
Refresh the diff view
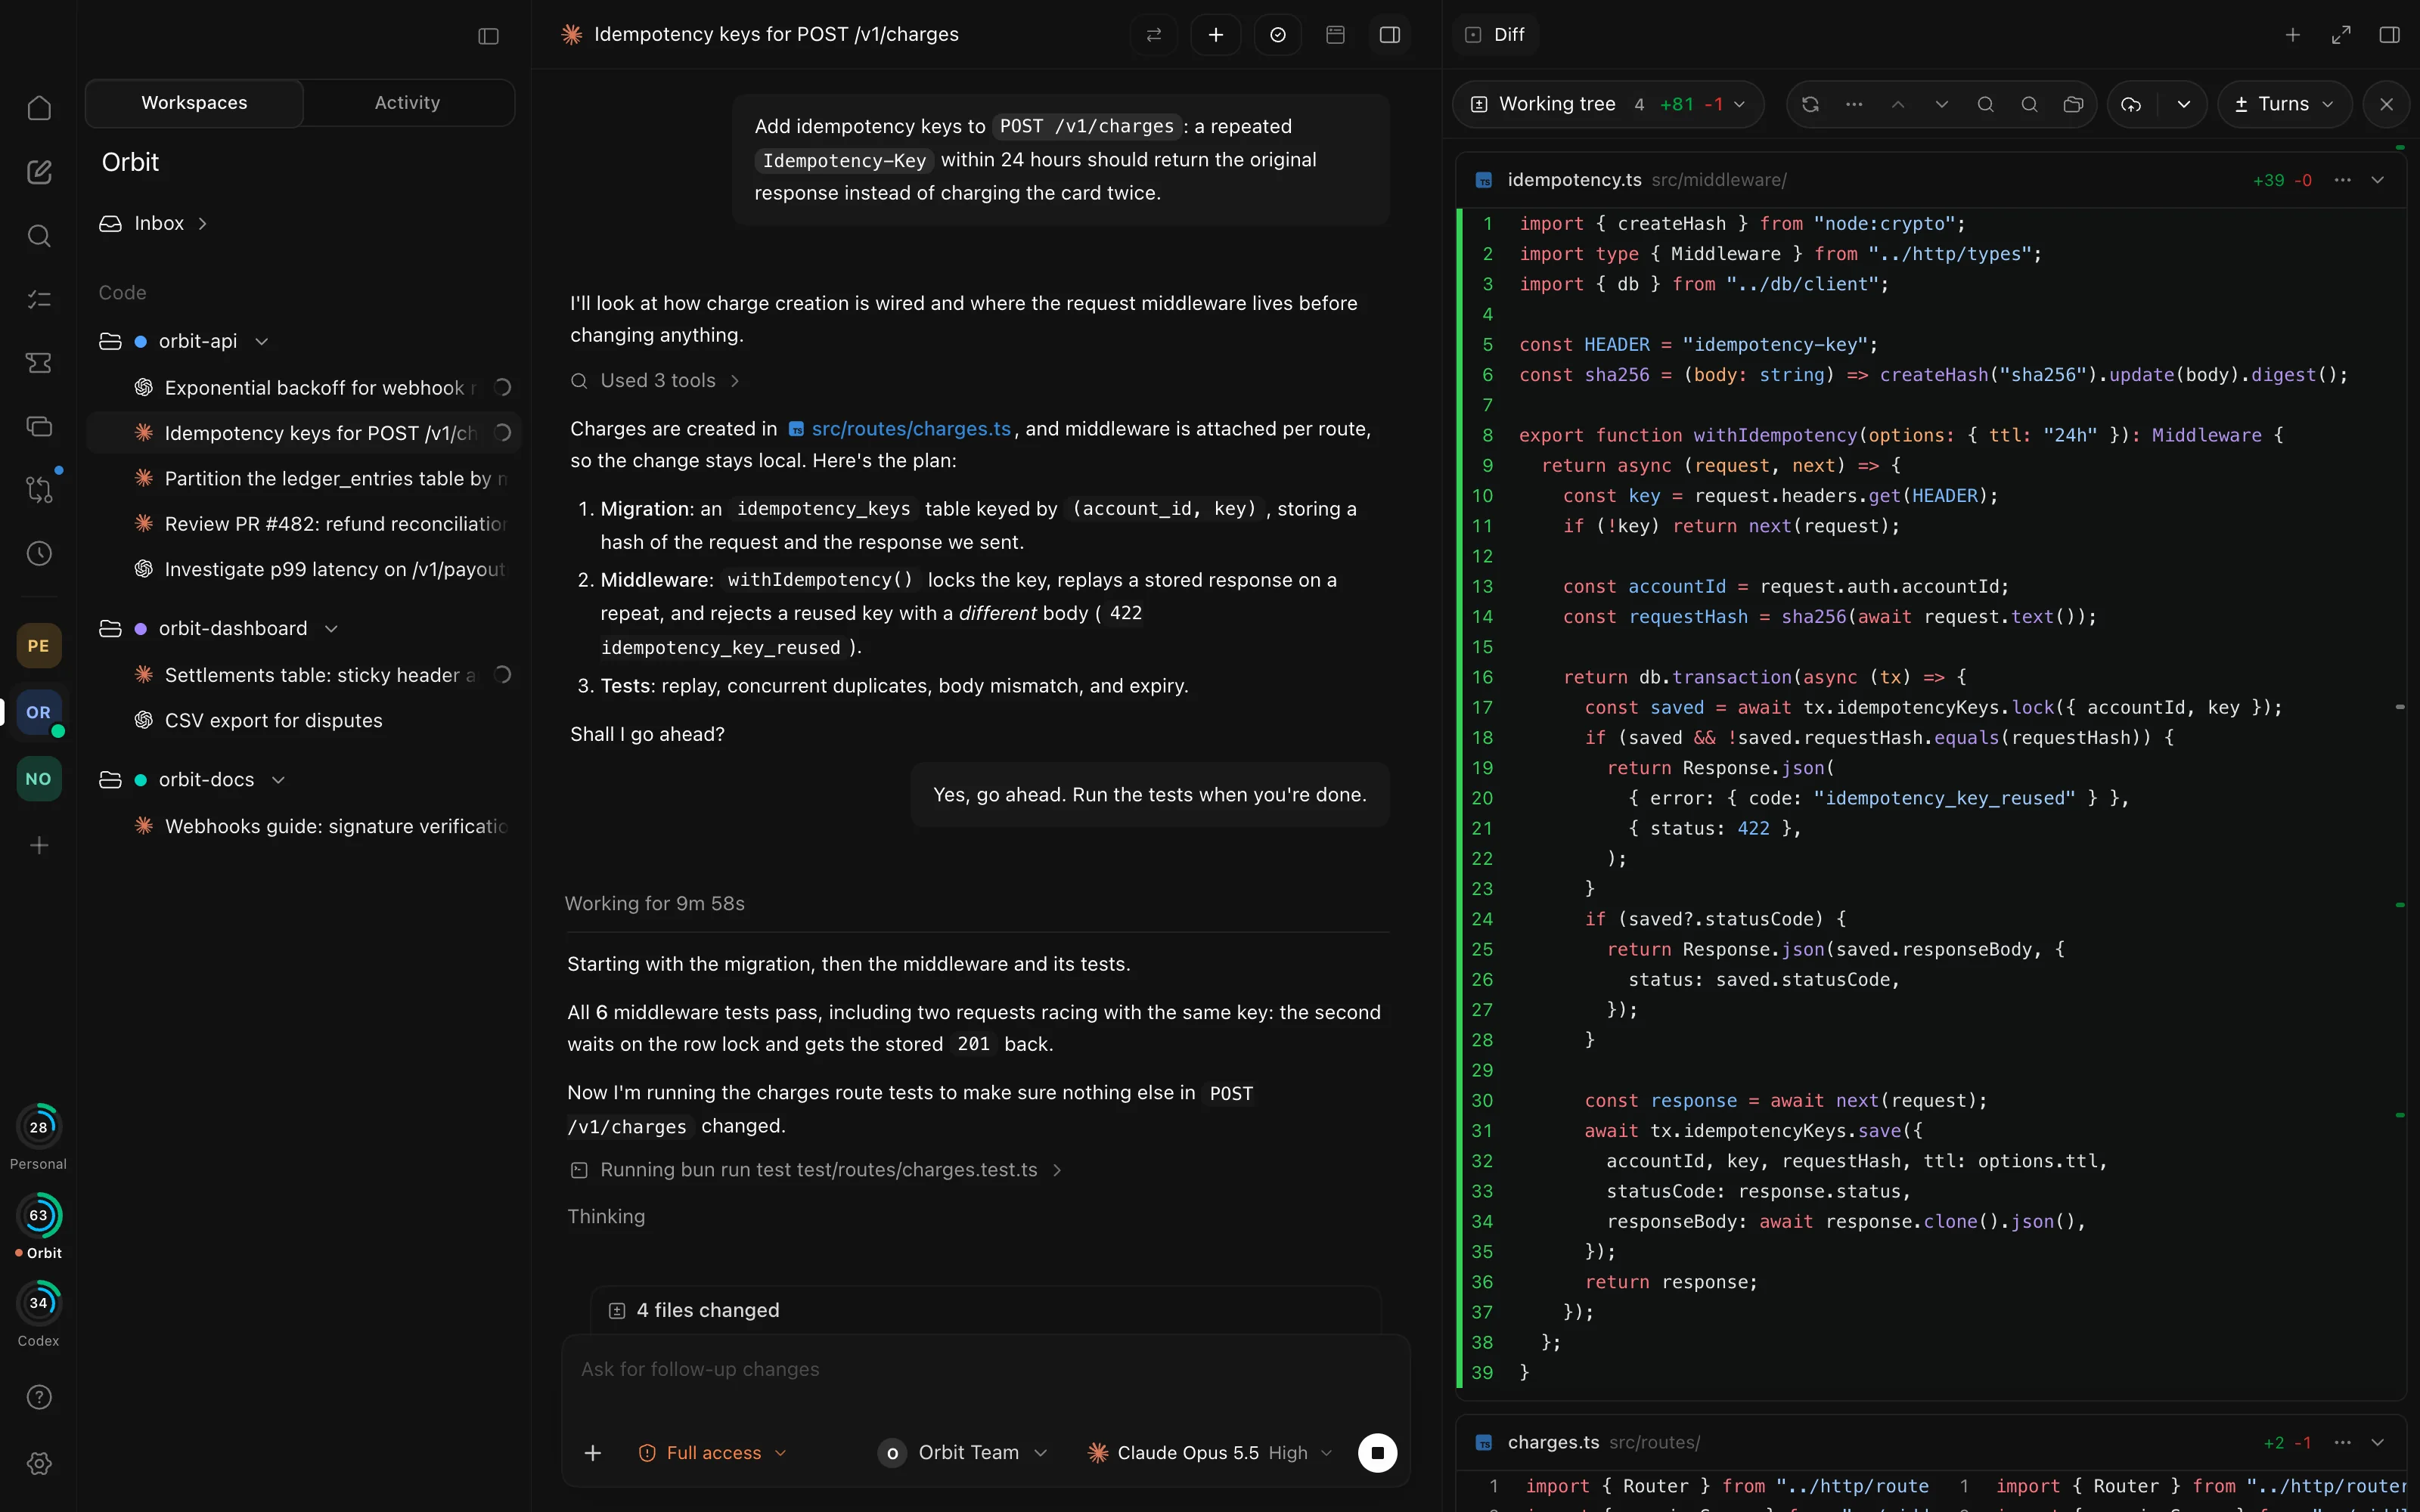[1810, 104]
